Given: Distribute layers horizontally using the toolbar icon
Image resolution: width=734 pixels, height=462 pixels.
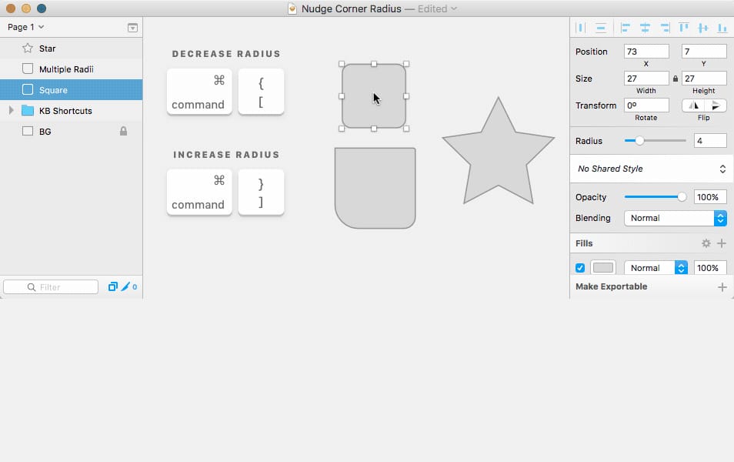Looking at the screenshot, I should (580, 27).
